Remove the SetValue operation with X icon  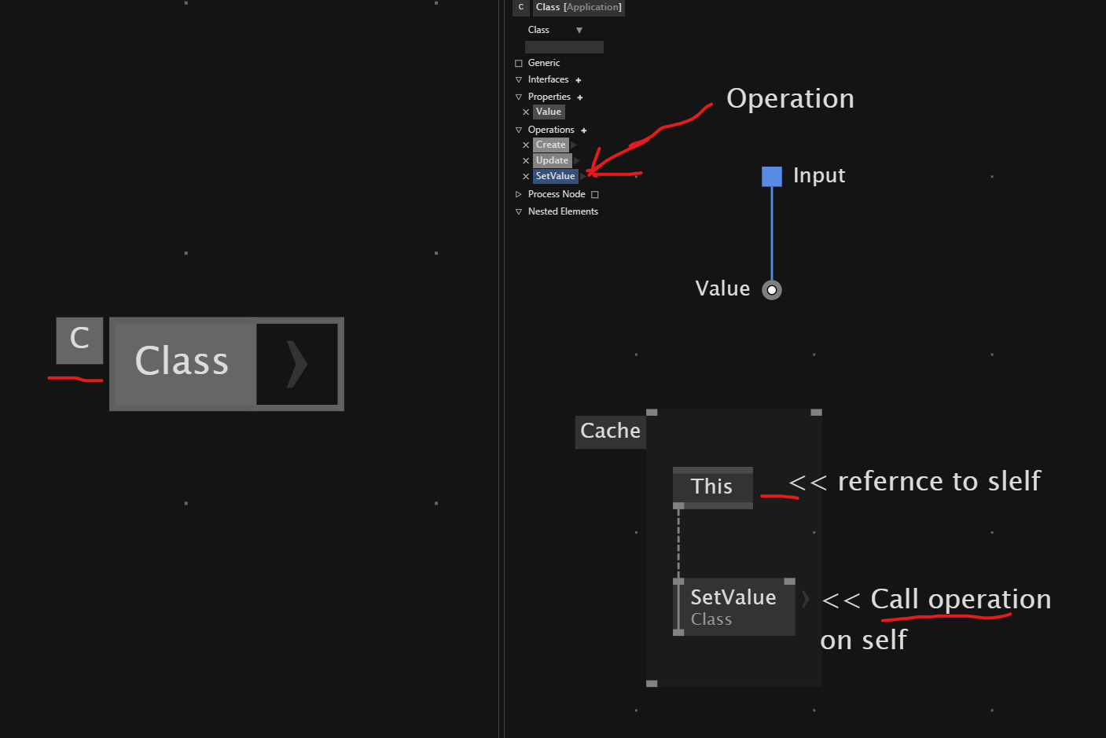click(526, 177)
